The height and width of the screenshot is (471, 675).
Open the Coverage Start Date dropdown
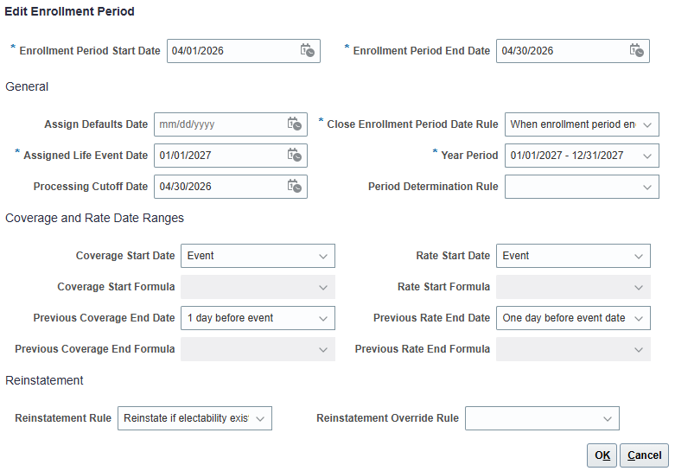[258, 256]
